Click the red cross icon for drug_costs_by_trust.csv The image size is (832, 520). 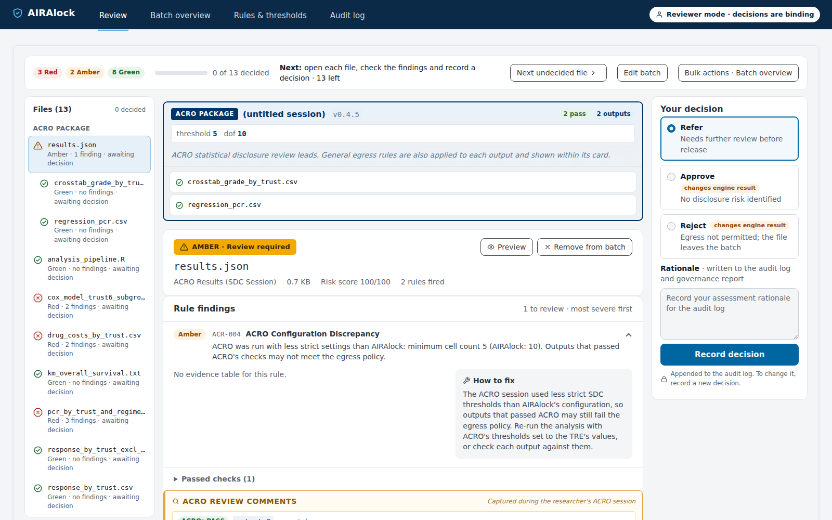click(38, 336)
